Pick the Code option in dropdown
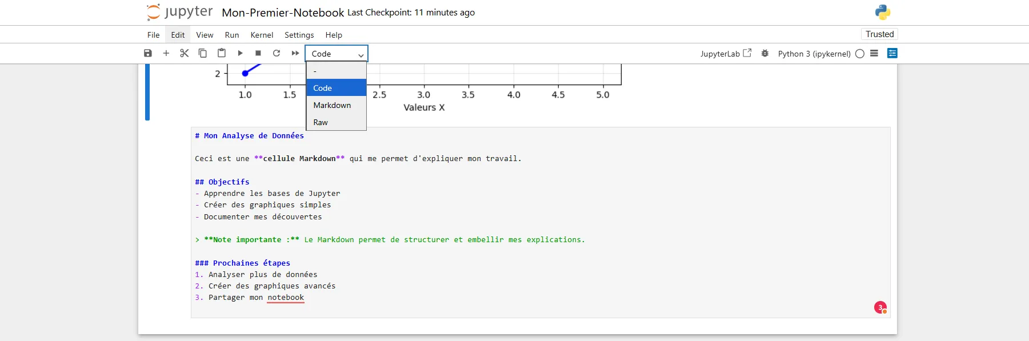This screenshot has height=341, width=1029. point(323,88)
